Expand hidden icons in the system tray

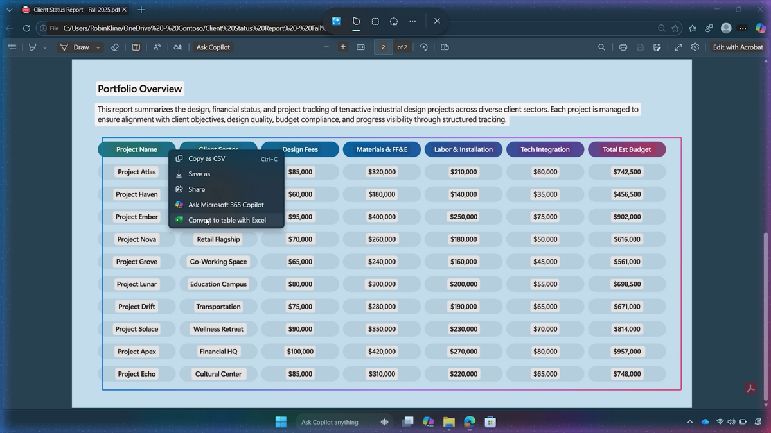(689, 421)
